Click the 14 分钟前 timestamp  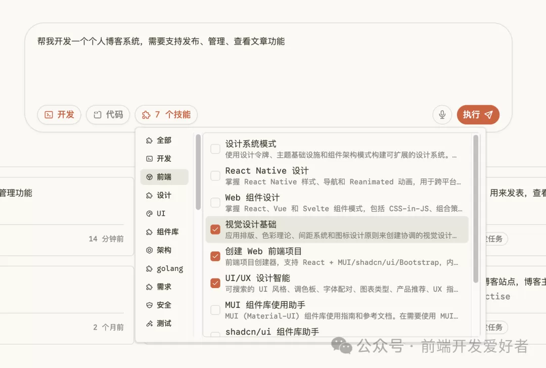[106, 239]
